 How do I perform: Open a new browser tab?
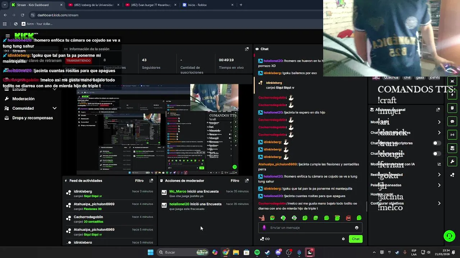(241, 5)
